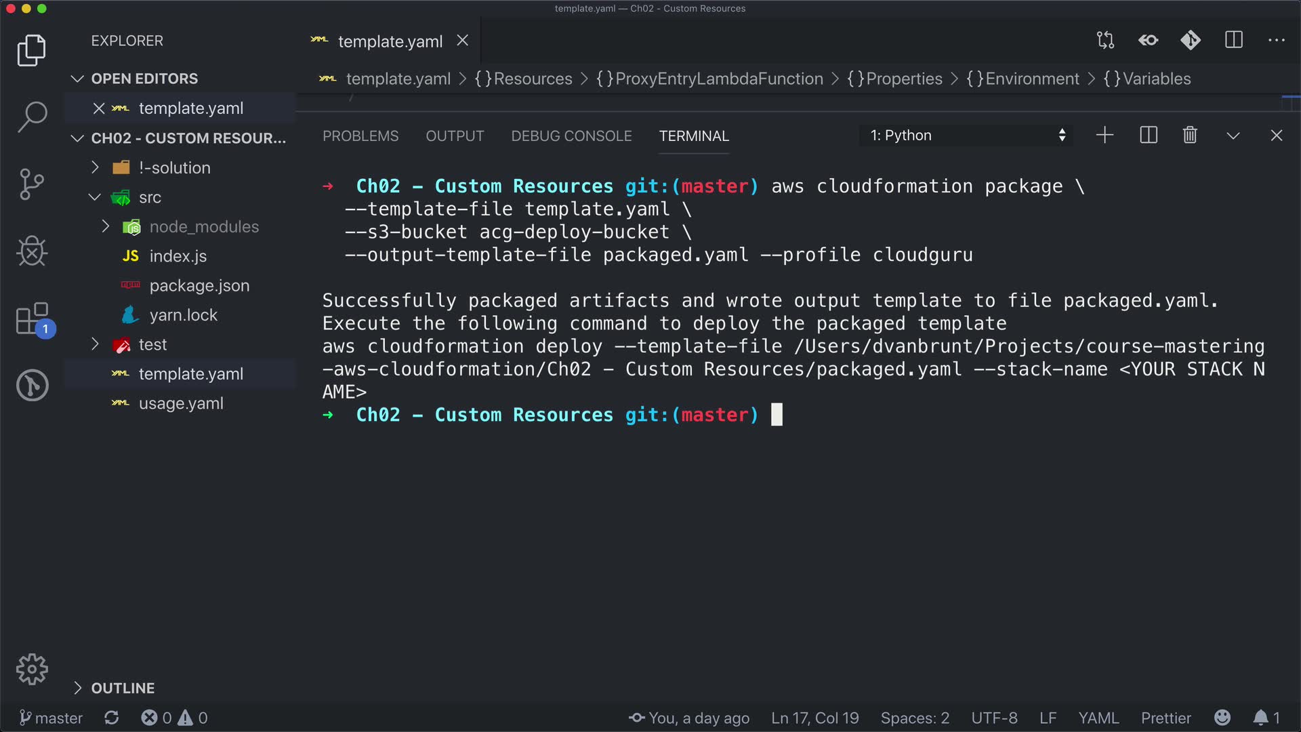Open the Debug view icon
Screen dimensions: 1301x732
click(32, 251)
